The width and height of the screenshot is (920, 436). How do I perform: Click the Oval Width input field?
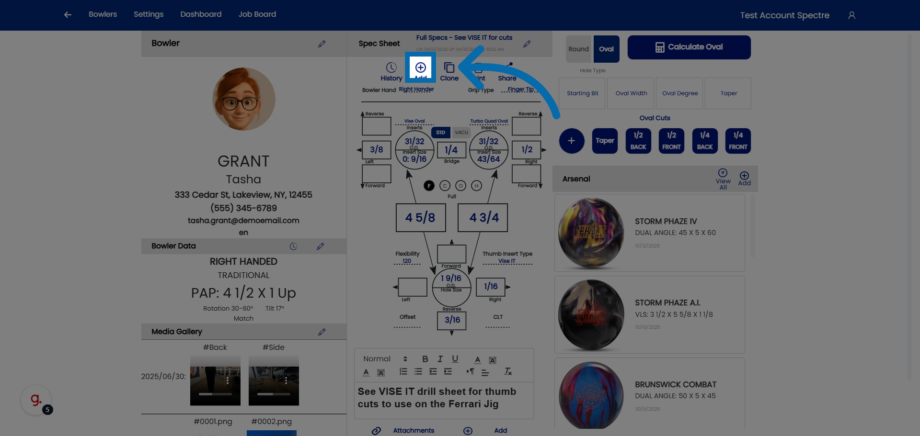coord(631,93)
